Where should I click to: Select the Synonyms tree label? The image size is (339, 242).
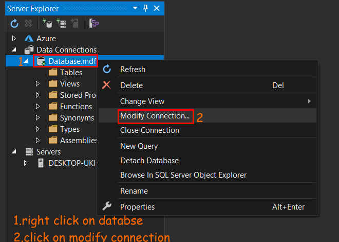coord(77,118)
